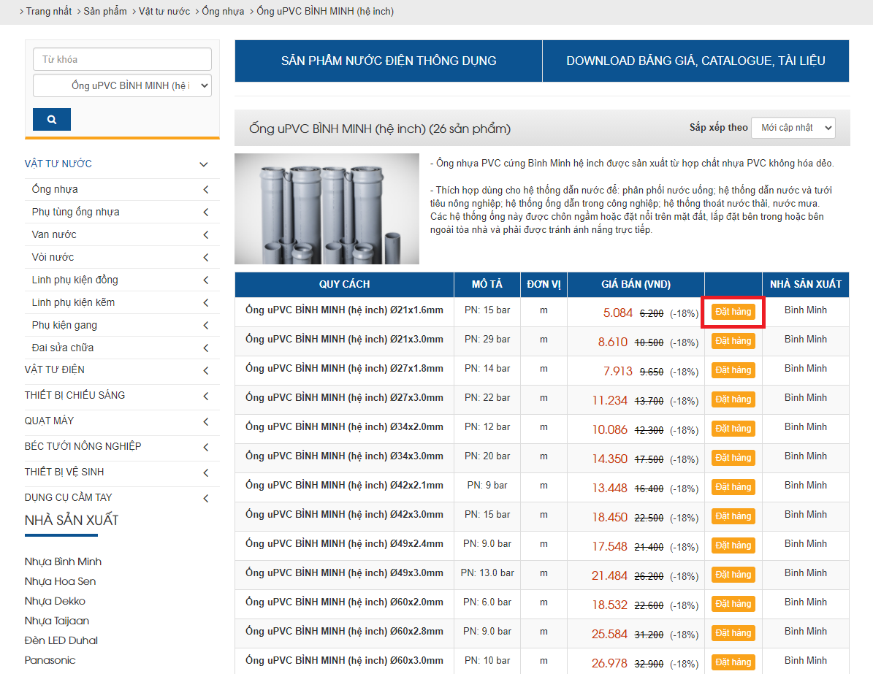873x674 pixels.
Task: Order Ø21x3.0mm pipe with Đặt hàng
Action: 733,340
